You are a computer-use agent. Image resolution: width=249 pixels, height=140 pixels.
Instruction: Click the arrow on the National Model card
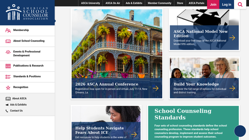[232, 38]
